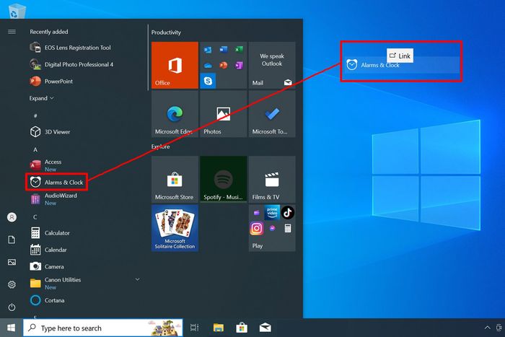Screen dimensions: 505x337
Task: Jump to letter C section header
Action: [x=35, y=217]
